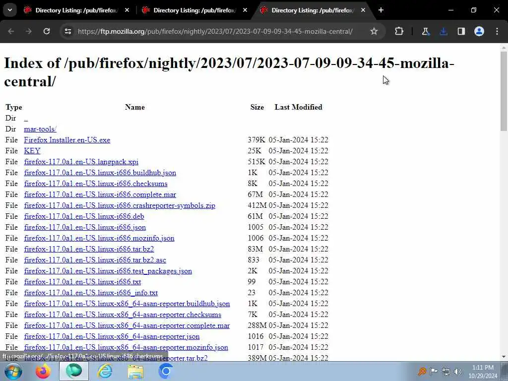Image resolution: width=508 pixels, height=381 pixels.
Task: Download linux-i686.tar.bz2 archive
Action: [x=89, y=249]
